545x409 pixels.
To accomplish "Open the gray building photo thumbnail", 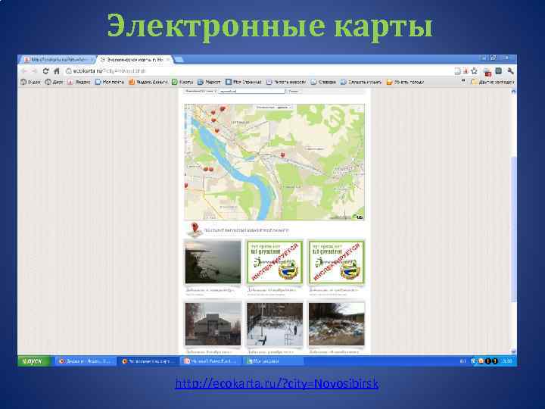I will pos(213,324).
